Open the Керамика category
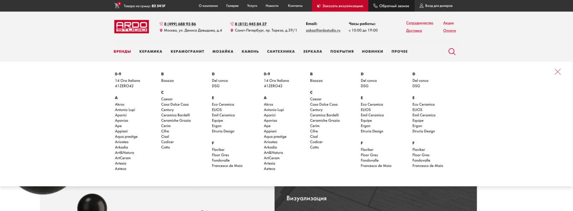Image resolution: width=573 pixels, height=211 pixels. pos(151,52)
